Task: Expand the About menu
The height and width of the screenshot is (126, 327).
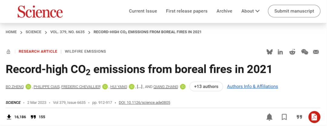Action: (x=250, y=11)
